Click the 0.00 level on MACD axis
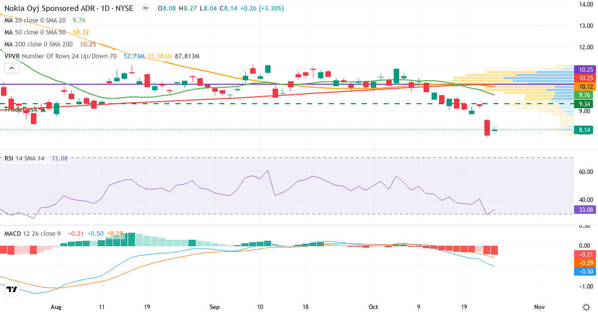This screenshot has height=314, width=598. (585, 246)
